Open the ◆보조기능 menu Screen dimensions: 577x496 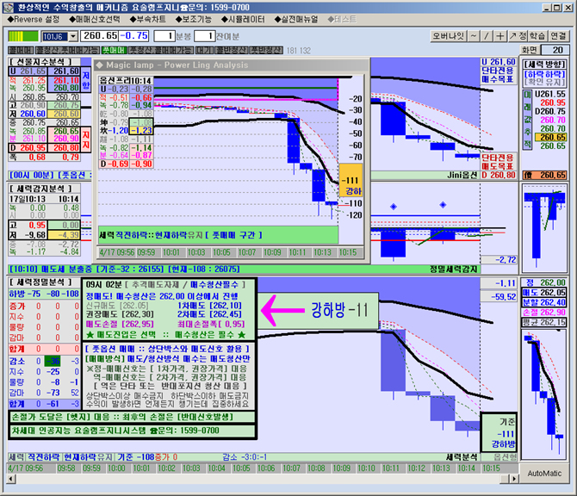pos(194,19)
